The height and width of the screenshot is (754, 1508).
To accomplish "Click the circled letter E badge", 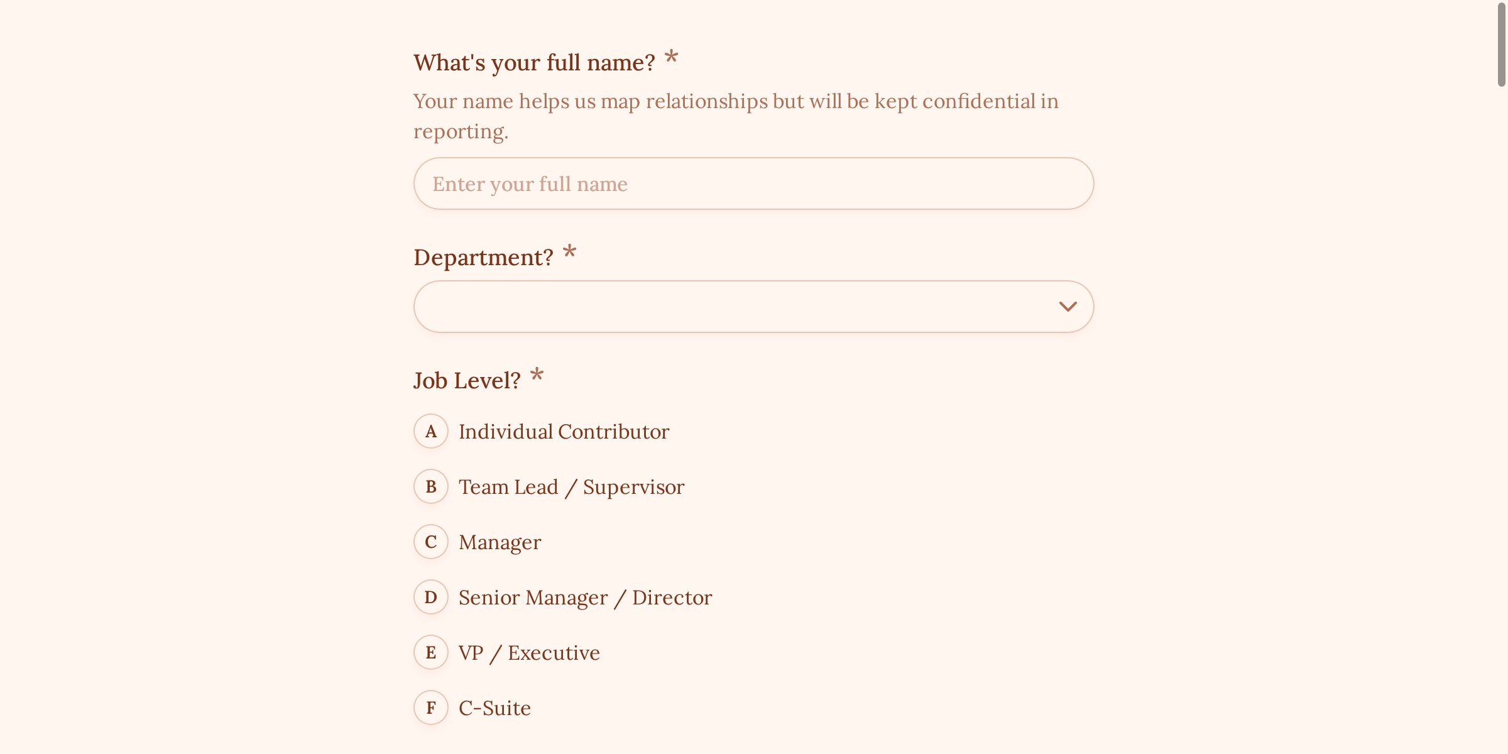I will 430,653.
